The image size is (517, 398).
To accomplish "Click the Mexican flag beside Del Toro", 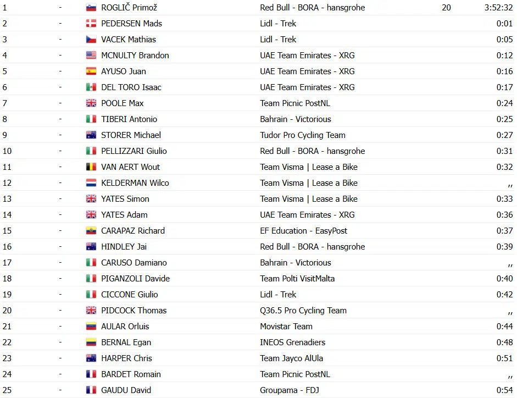I will [91, 87].
